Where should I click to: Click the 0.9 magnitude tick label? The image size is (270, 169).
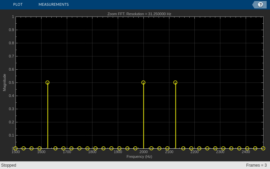(11, 30)
